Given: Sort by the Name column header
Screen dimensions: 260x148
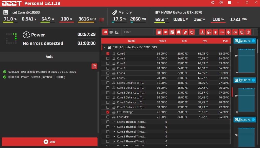Looking at the screenshot, I should tap(132, 41).
